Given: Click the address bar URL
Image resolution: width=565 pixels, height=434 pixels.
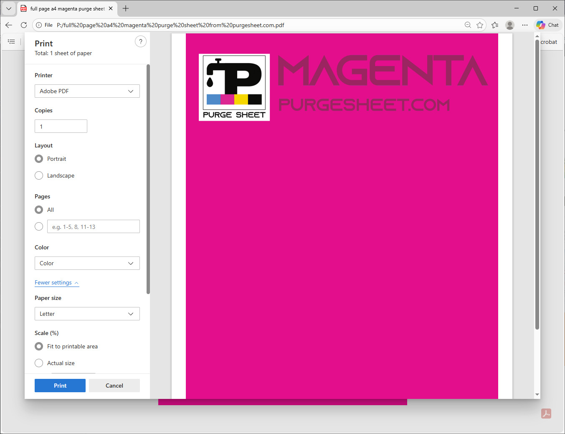Looking at the screenshot, I should (170, 25).
